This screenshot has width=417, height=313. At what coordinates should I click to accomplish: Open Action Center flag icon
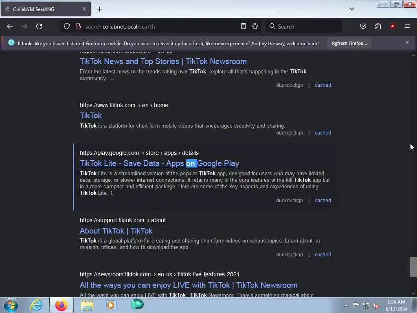(x=356, y=305)
